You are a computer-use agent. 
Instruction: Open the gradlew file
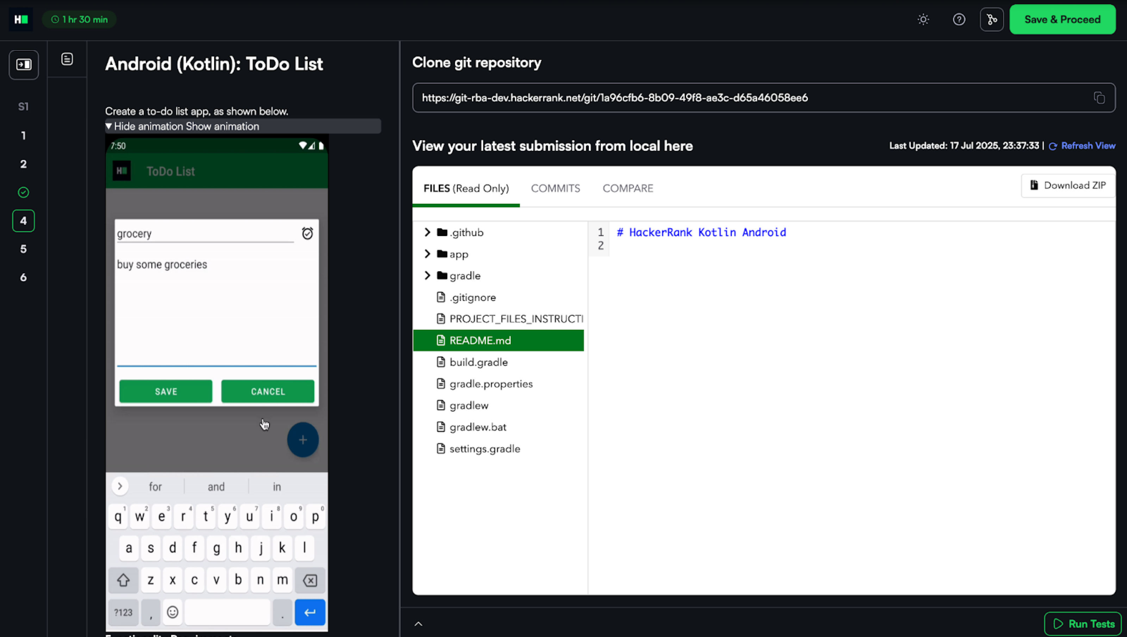tap(469, 405)
